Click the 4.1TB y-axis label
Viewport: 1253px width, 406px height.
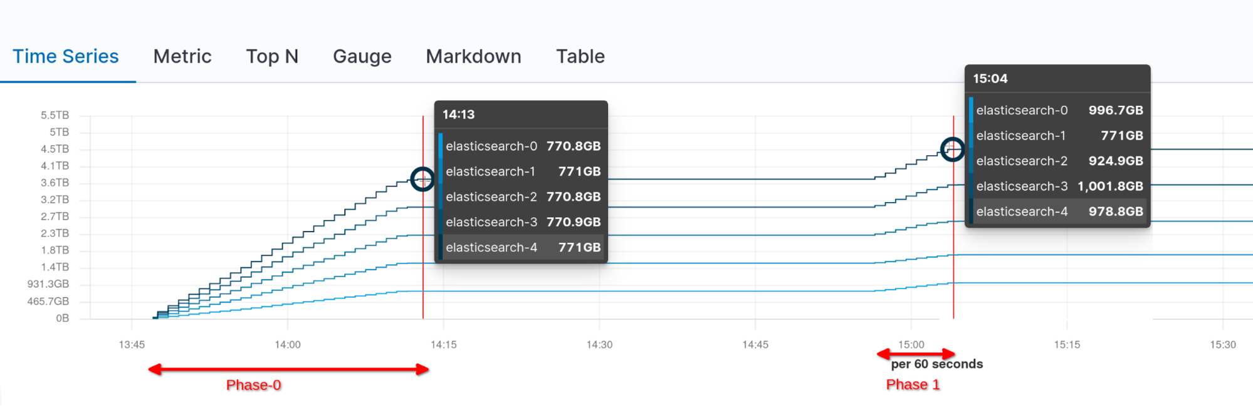coord(55,166)
